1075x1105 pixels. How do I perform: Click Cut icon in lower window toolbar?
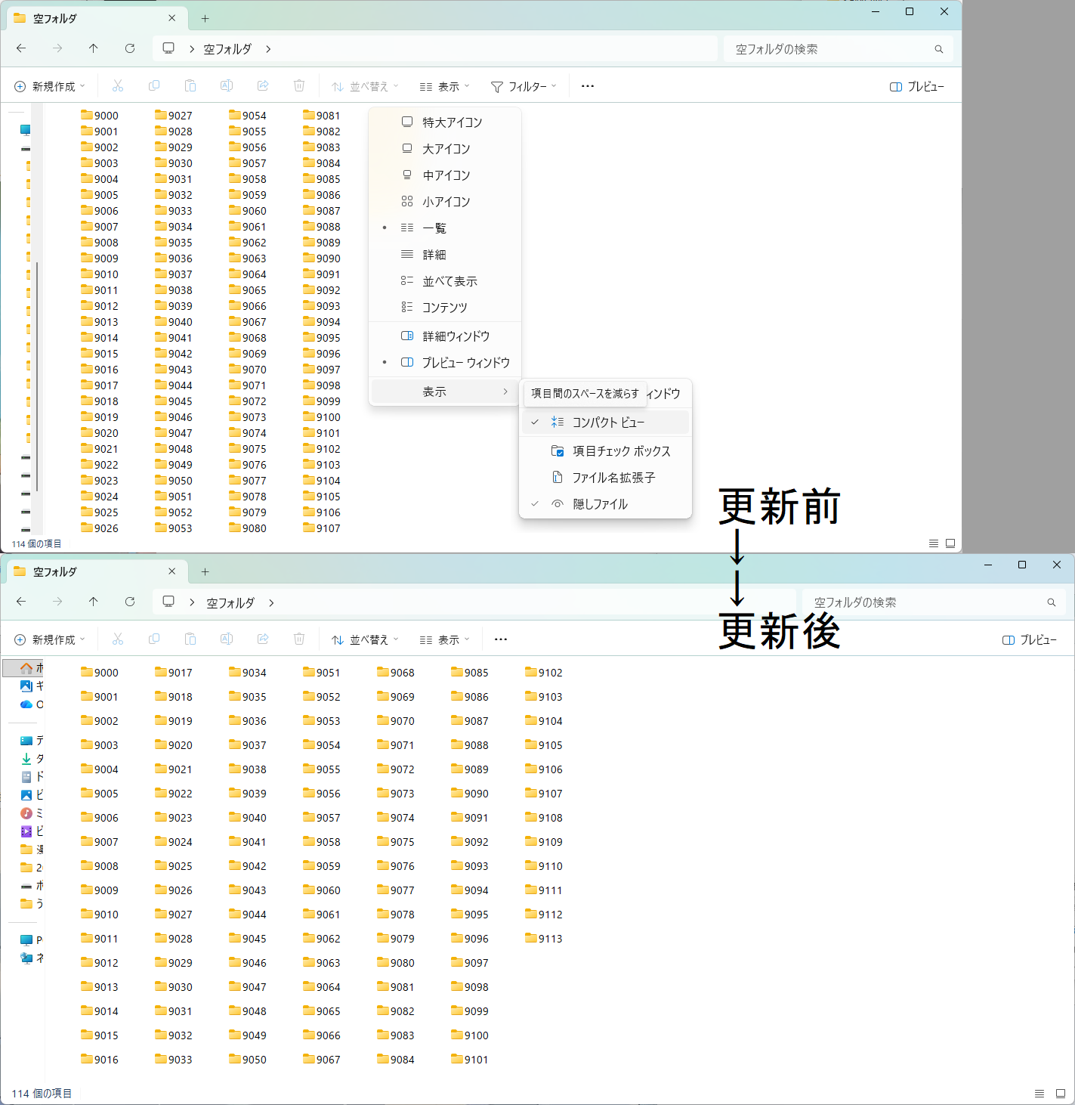pos(118,639)
